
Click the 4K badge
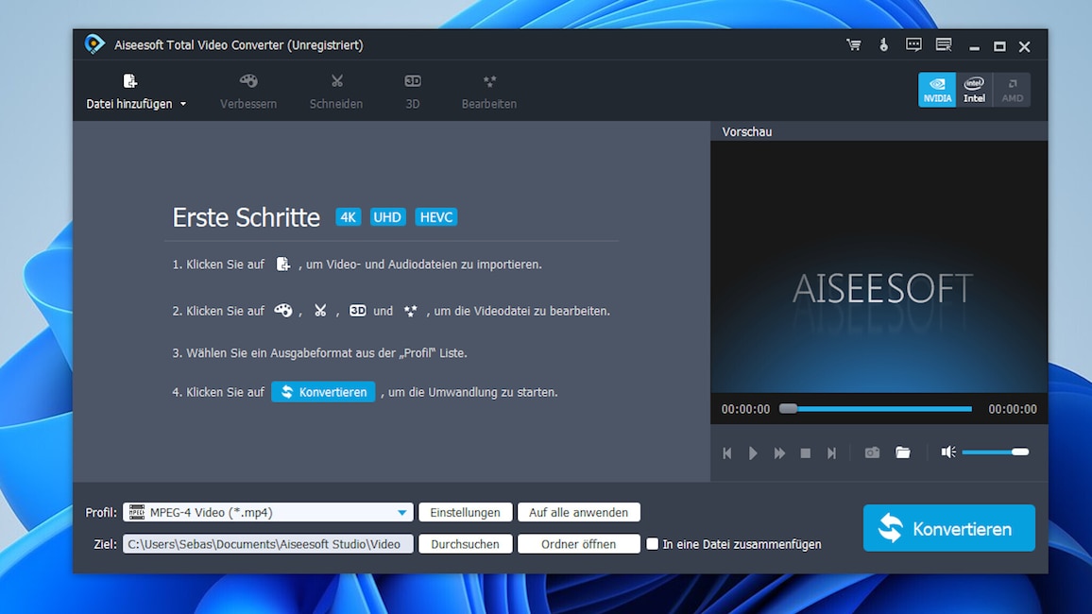pos(348,217)
